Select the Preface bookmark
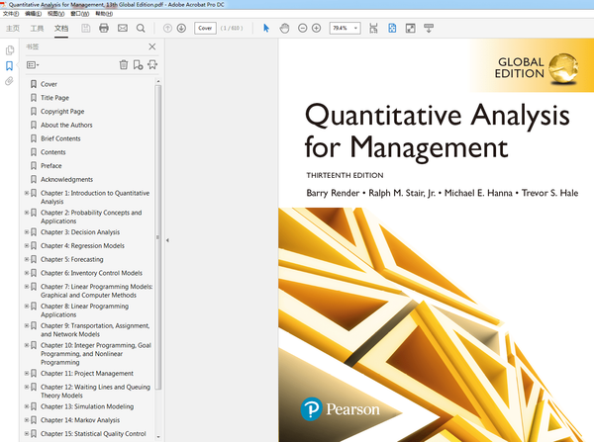 [51, 166]
